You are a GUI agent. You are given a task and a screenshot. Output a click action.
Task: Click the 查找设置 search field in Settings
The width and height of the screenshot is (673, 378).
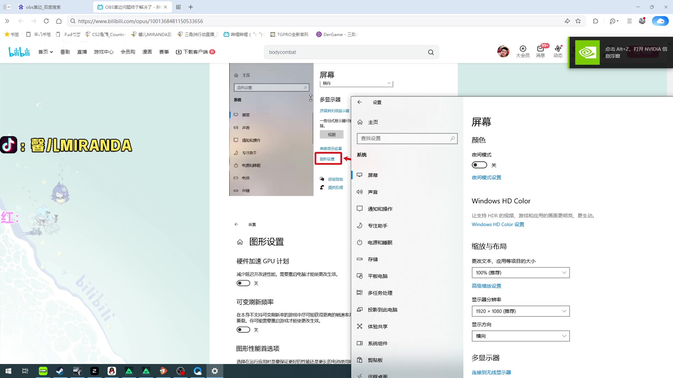click(407, 138)
